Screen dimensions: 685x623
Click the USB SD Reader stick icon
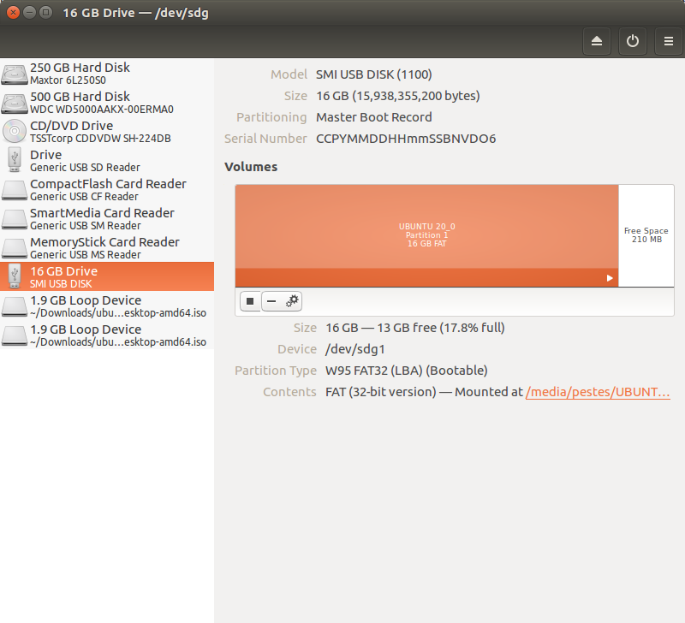(x=15, y=160)
